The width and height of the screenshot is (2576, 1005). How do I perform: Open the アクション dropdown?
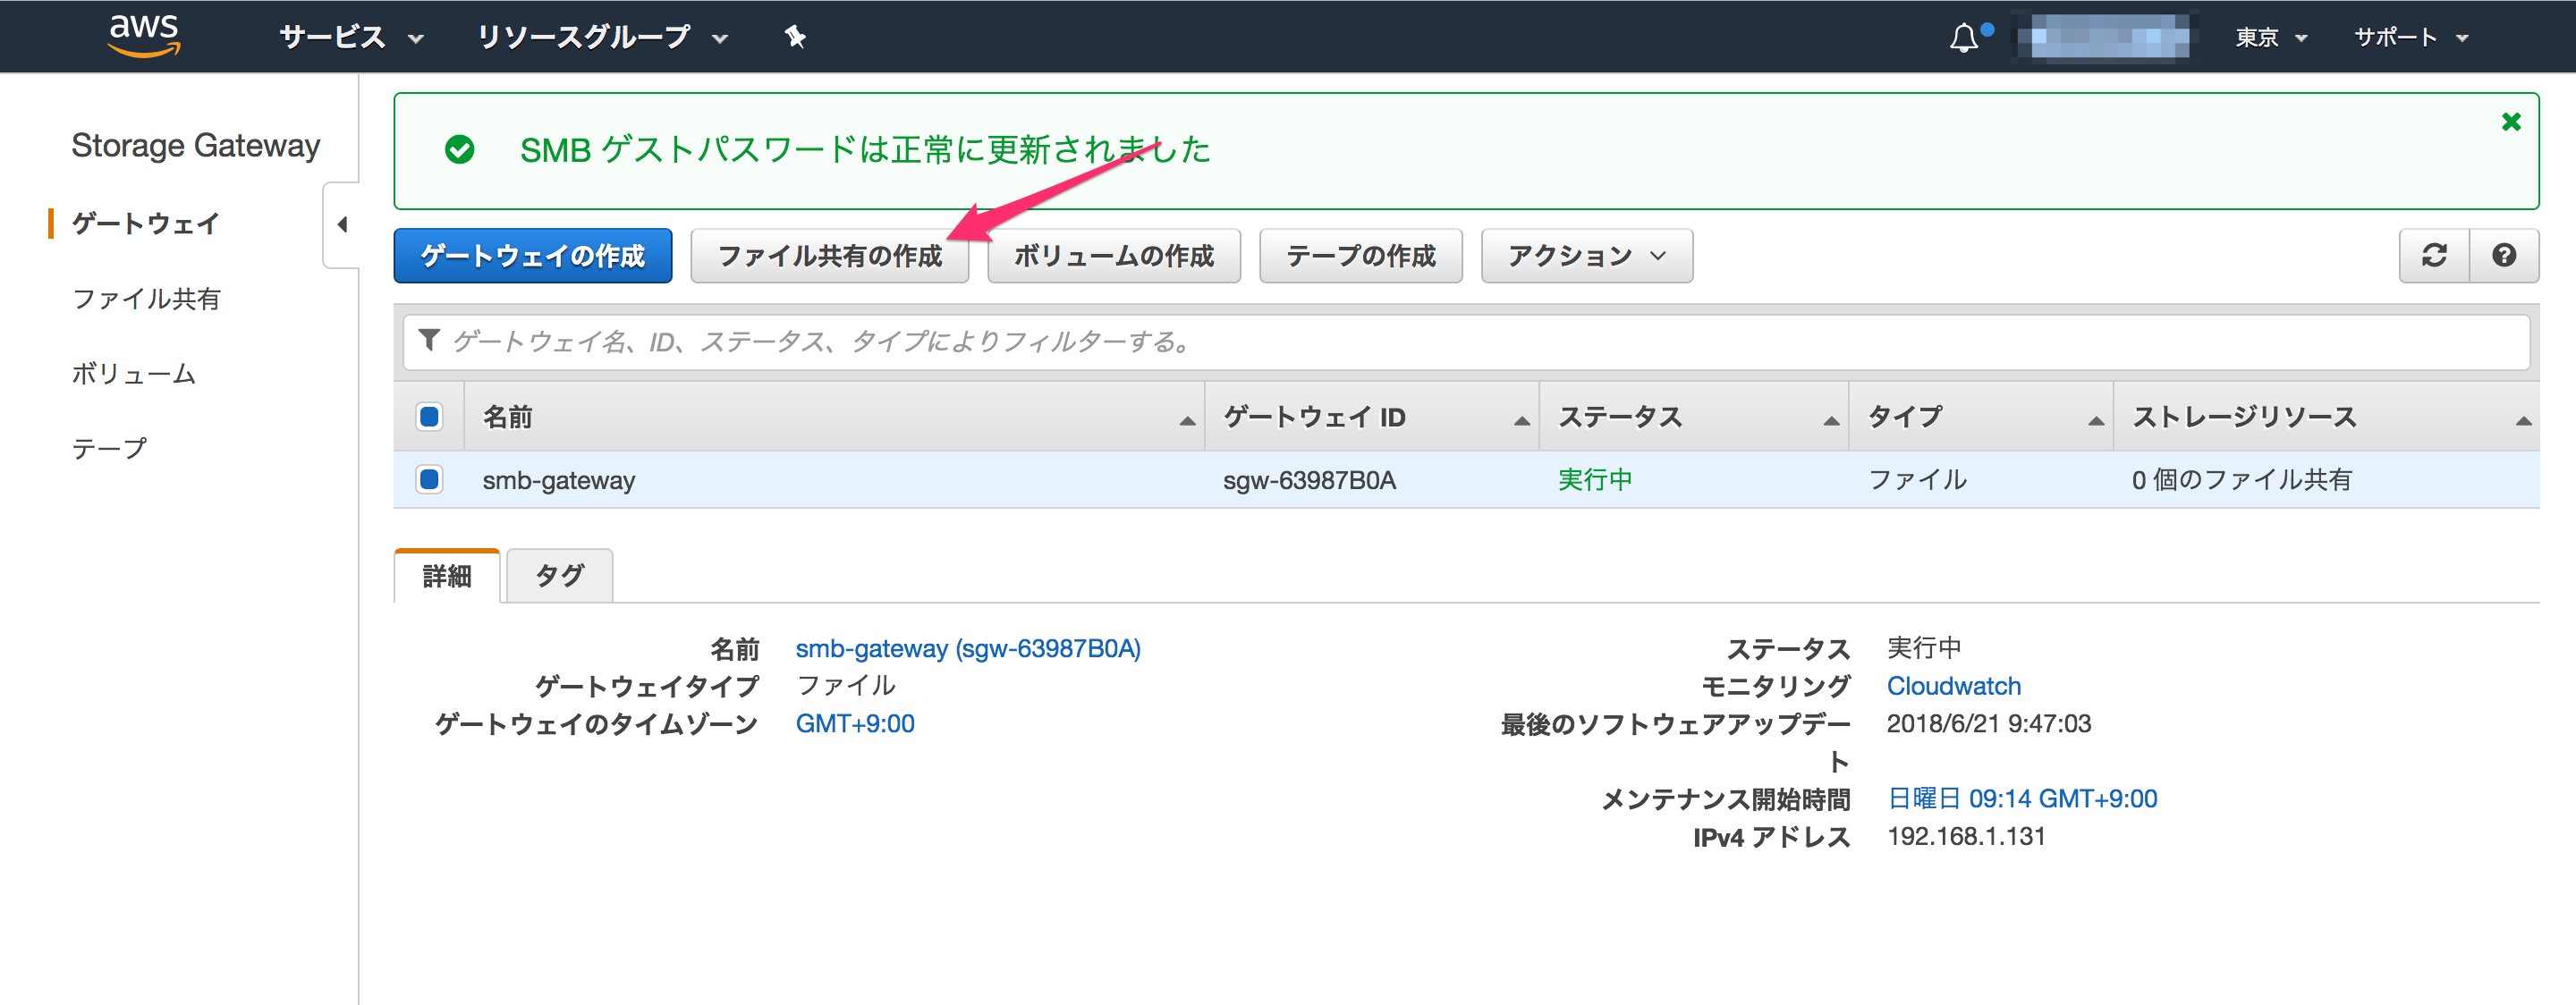point(1586,255)
